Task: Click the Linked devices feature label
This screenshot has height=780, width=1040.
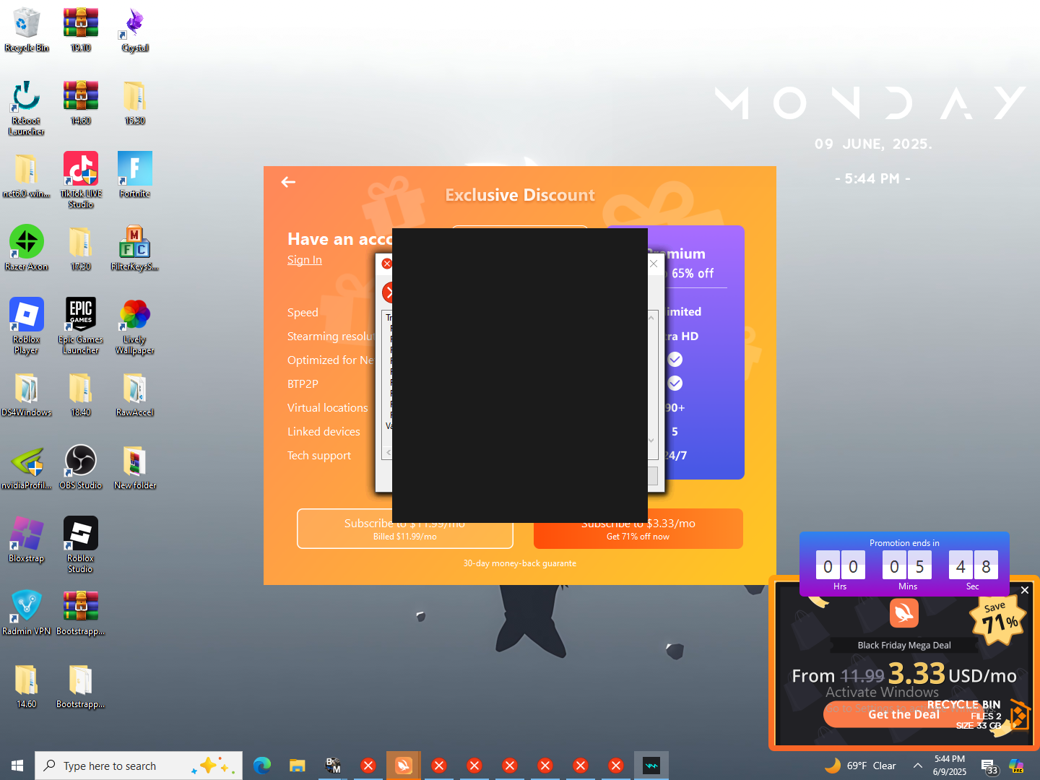Action: pos(324,432)
